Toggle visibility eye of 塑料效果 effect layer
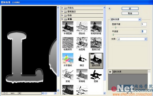 point(110,72)
